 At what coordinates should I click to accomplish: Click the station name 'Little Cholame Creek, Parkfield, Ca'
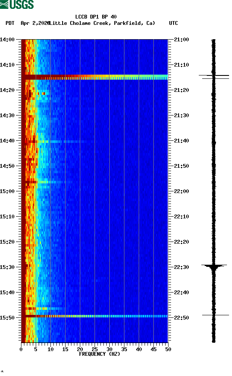pos(102,23)
